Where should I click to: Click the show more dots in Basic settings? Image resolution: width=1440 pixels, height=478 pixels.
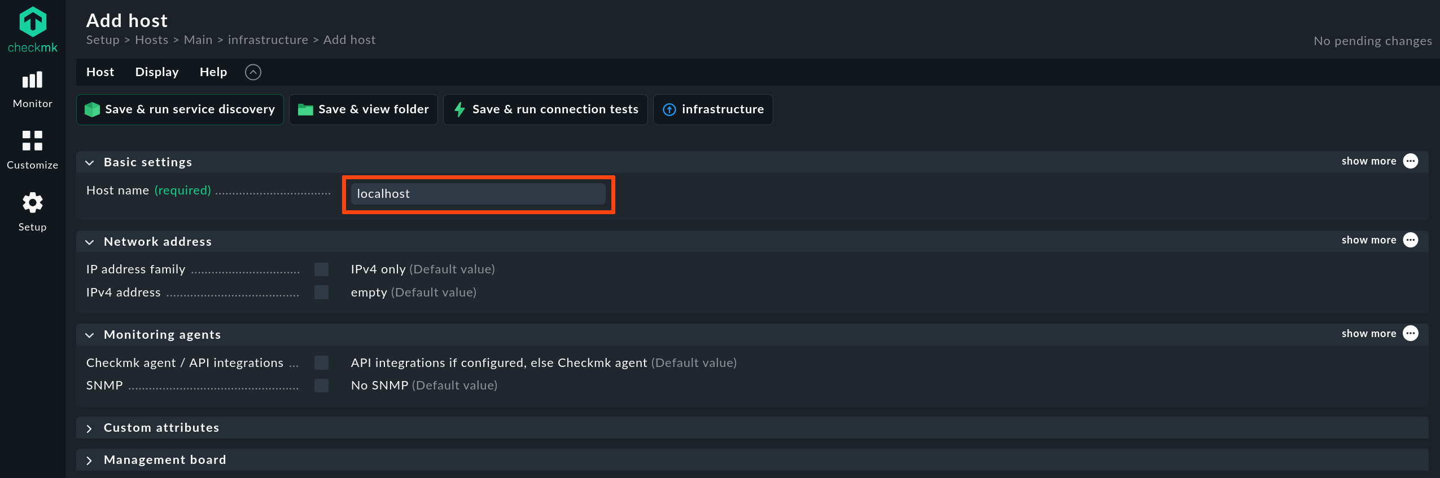1411,161
